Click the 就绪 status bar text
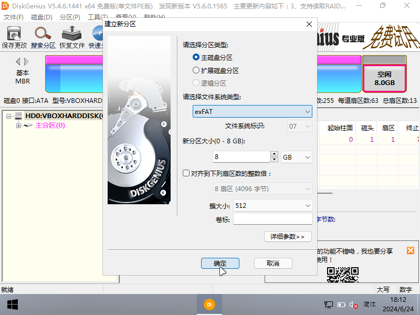This screenshot has height=315, width=420. pyautogui.click(x=7, y=290)
